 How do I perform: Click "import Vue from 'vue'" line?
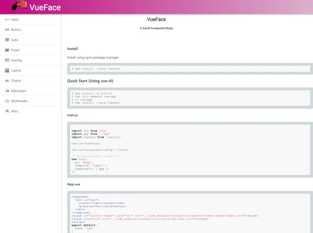[89, 131]
